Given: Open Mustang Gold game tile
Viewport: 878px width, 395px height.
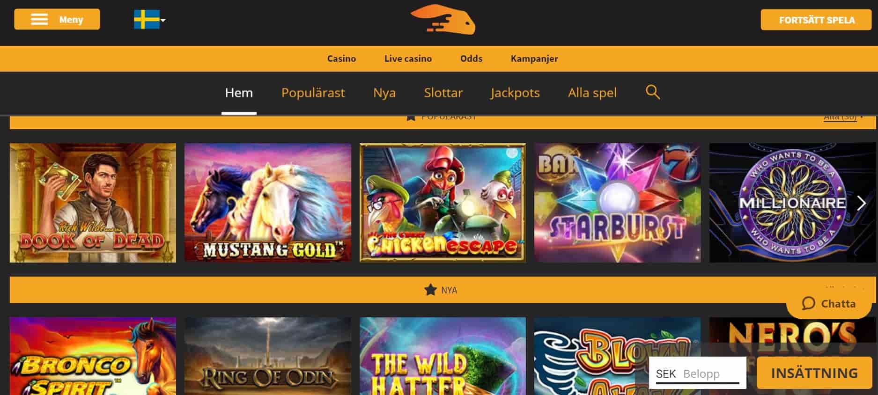Looking at the screenshot, I should coord(267,203).
